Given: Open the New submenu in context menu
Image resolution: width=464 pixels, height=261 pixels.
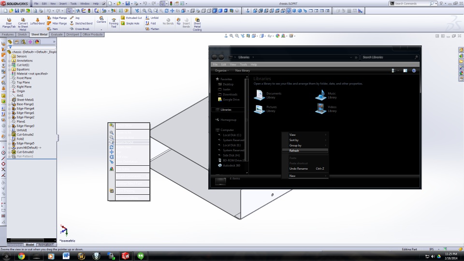Looking at the screenshot, I should pos(305,176).
